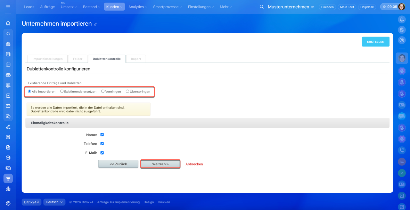This screenshot has width=410, height=210.
Task: Open the home icon in left sidebar
Action: tap(8, 23)
